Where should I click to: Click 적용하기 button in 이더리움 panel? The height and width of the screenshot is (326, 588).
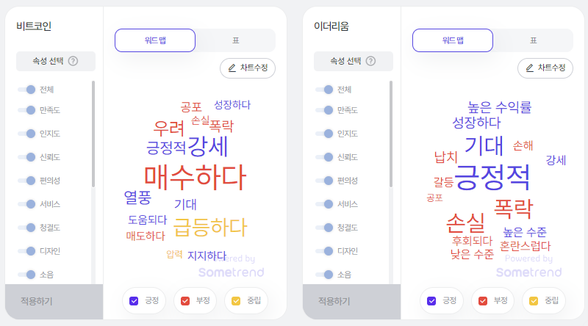click(x=352, y=301)
